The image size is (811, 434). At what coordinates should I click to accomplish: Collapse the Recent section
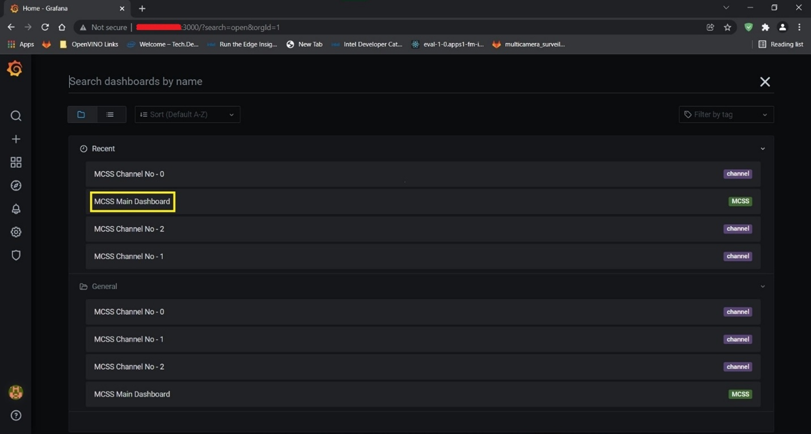762,149
